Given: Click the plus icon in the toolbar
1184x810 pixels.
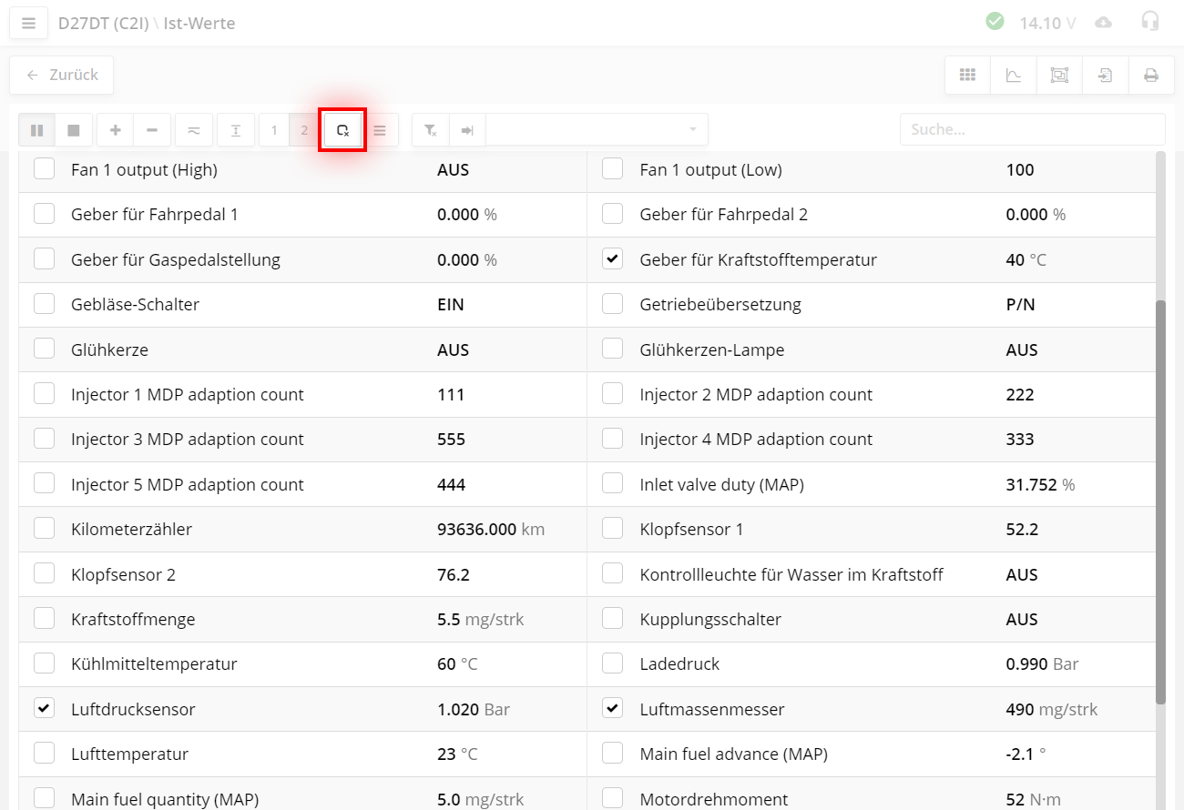Looking at the screenshot, I should point(116,130).
